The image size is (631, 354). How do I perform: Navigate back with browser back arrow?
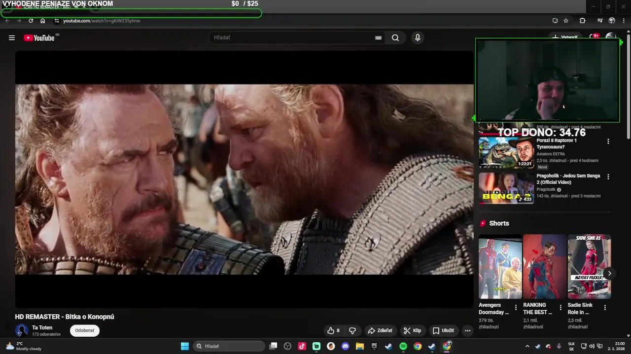tap(7, 21)
